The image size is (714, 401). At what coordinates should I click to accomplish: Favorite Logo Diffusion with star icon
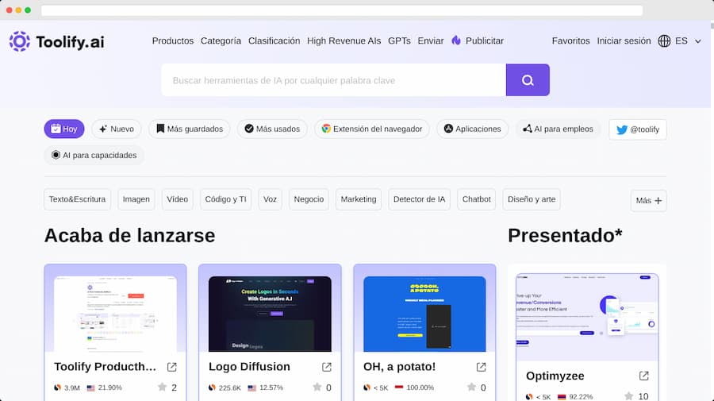[x=317, y=388]
